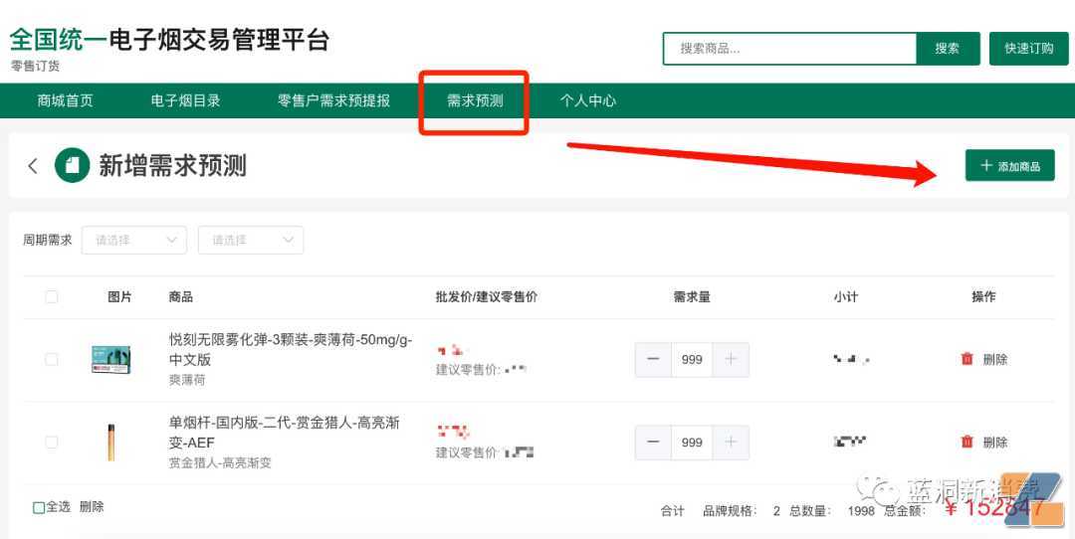Image resolution: width=1075 pixels, height=539 pixels.
Task: Click the 小计 column header
Action: click(846, 296)
